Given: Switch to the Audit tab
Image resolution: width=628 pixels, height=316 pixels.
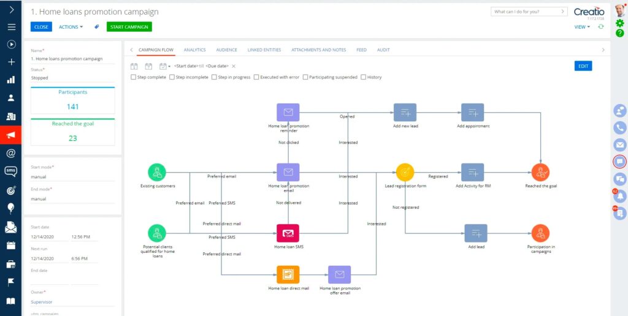Looking at the screenshot, I should point(383,50).
